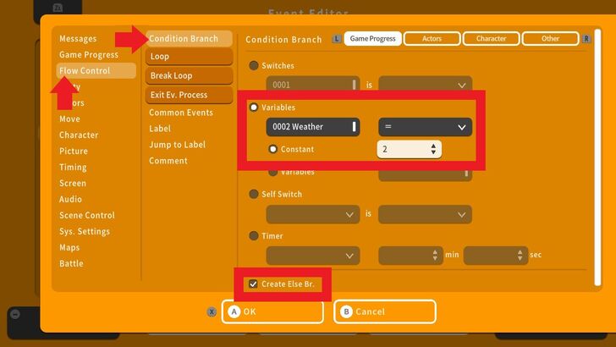Open the Scene Control category
Viewport: 616px width, 347px height.
(x=87, y=216)
